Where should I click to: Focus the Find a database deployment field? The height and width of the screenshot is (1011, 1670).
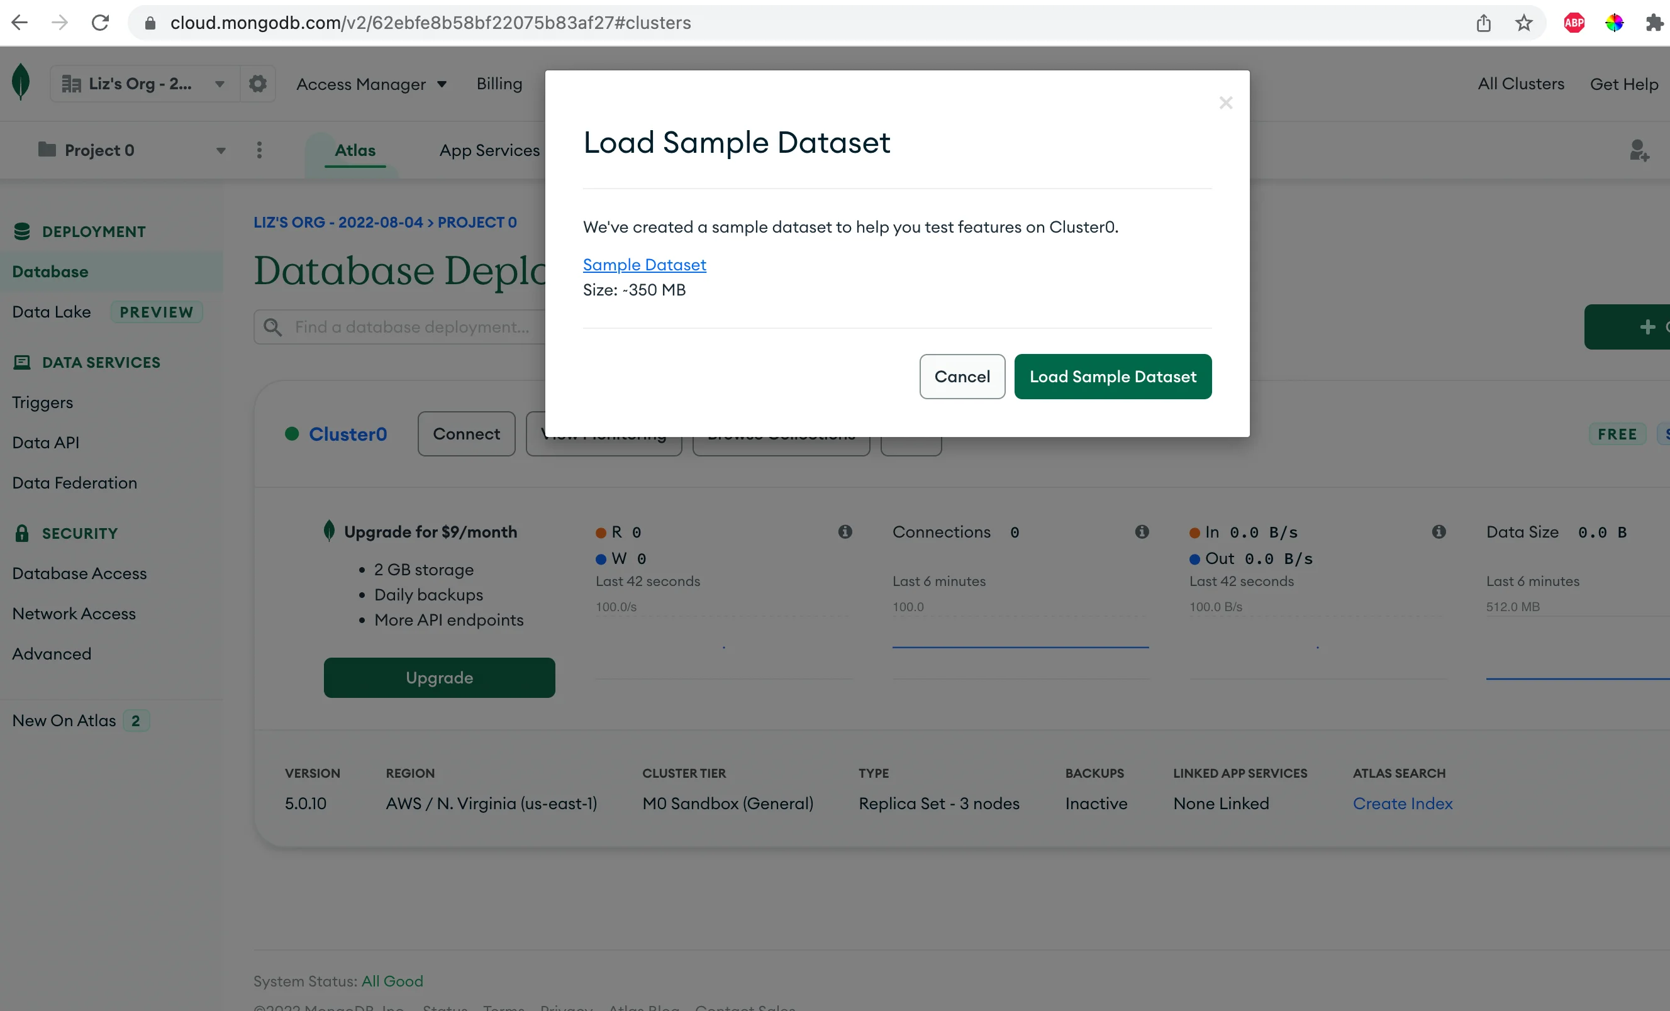[400, 326]
